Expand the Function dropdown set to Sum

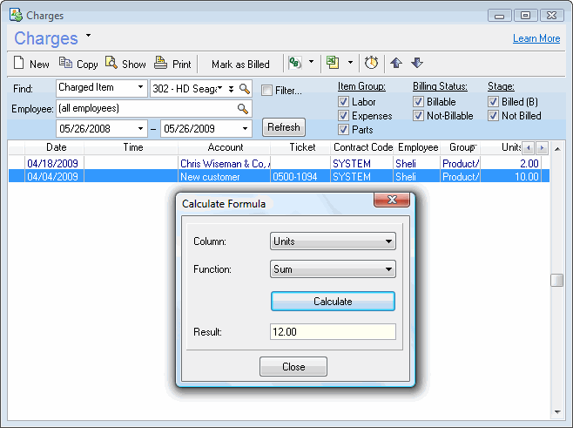click(x=333, y=269)
